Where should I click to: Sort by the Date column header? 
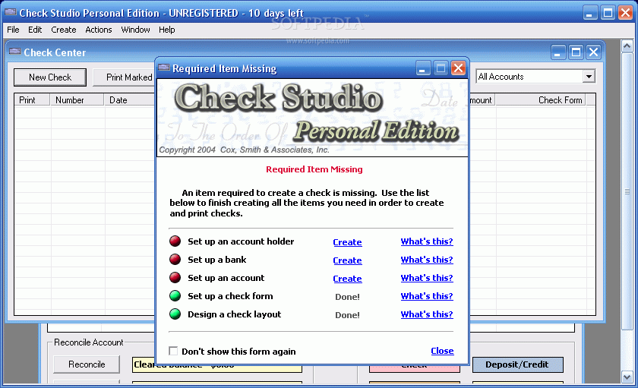coord(129,100)
